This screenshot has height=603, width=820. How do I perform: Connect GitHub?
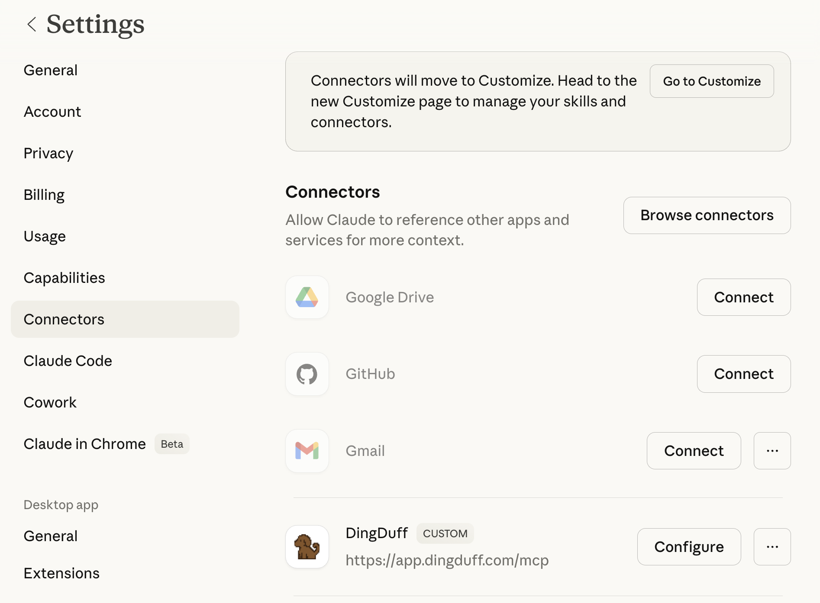click(x=743, y=374)
